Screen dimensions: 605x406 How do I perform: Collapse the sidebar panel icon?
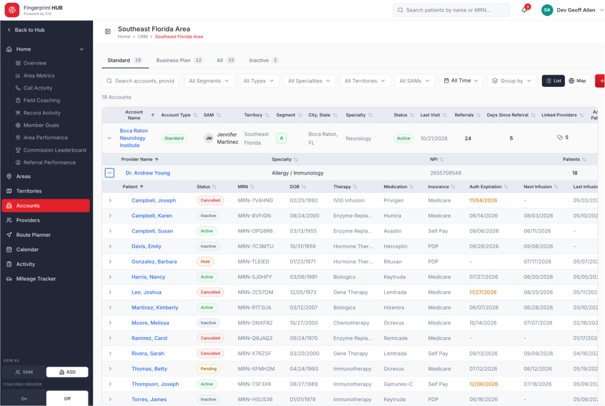[x=108, y=32]
